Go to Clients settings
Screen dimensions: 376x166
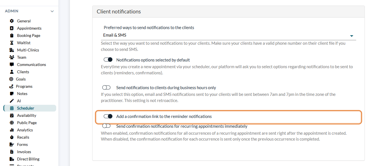click(x=23, y=72)
